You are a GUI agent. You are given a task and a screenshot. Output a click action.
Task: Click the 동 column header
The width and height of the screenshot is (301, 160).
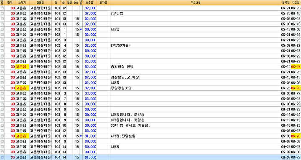coord(56,2)
